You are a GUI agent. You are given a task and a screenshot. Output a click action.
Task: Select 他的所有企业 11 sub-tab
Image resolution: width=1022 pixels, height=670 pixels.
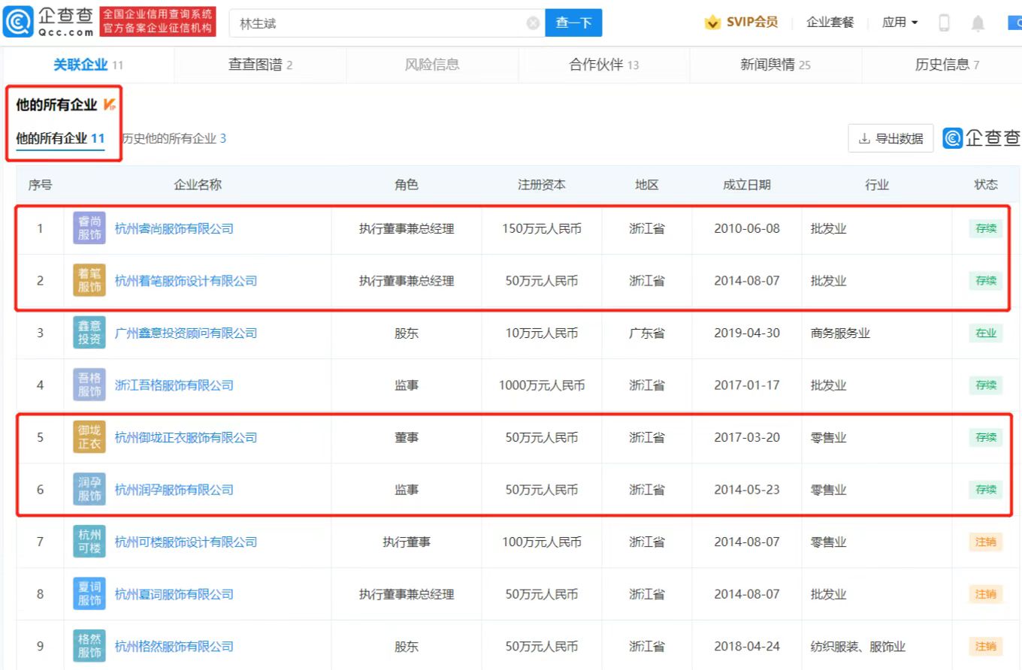[60, 138]
